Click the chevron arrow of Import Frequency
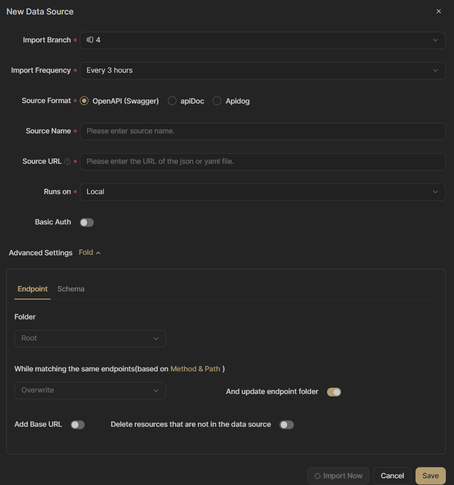454x485 pixels. coord(435,70)
